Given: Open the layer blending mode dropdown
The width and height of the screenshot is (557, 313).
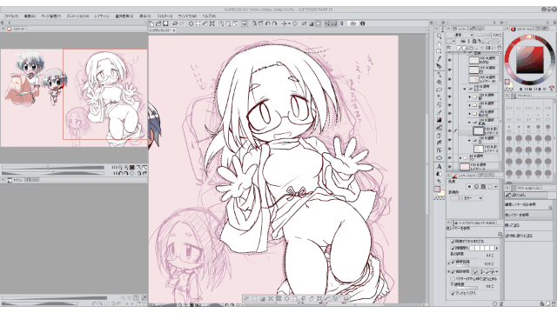Looking at the screenshot, I should 460,35.
